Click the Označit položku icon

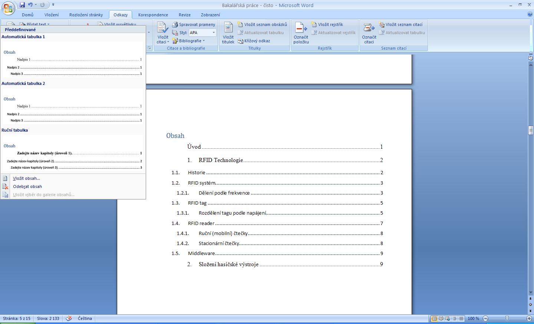pos(301,28)
